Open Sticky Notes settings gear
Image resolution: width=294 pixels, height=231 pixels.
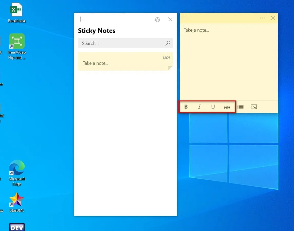click(x=158, y=19)
